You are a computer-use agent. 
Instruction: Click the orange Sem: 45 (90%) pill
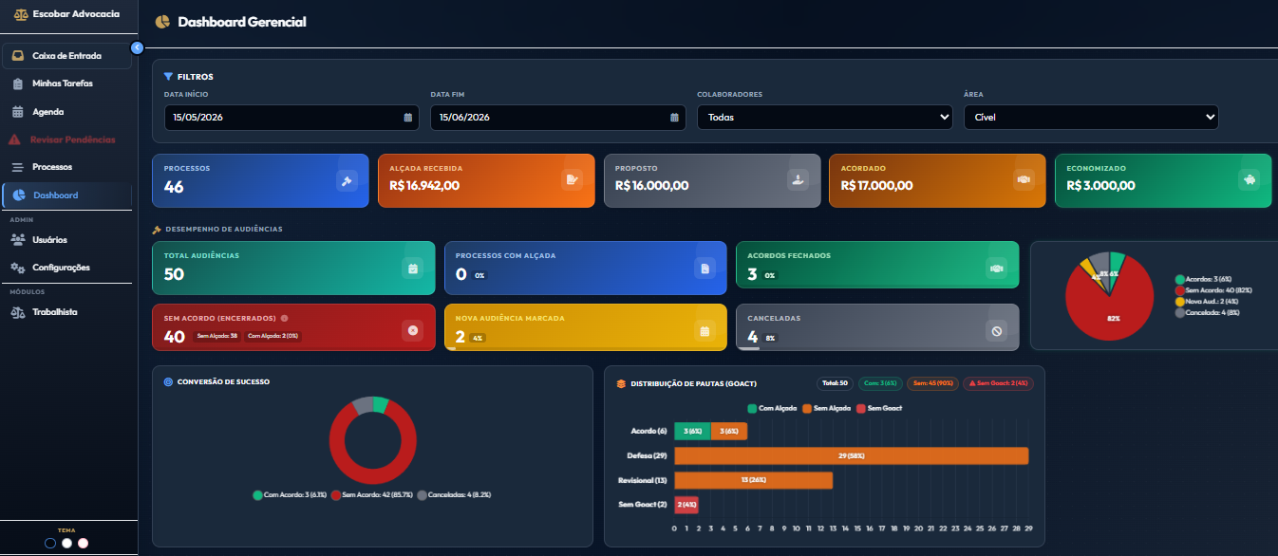point(932,383)
